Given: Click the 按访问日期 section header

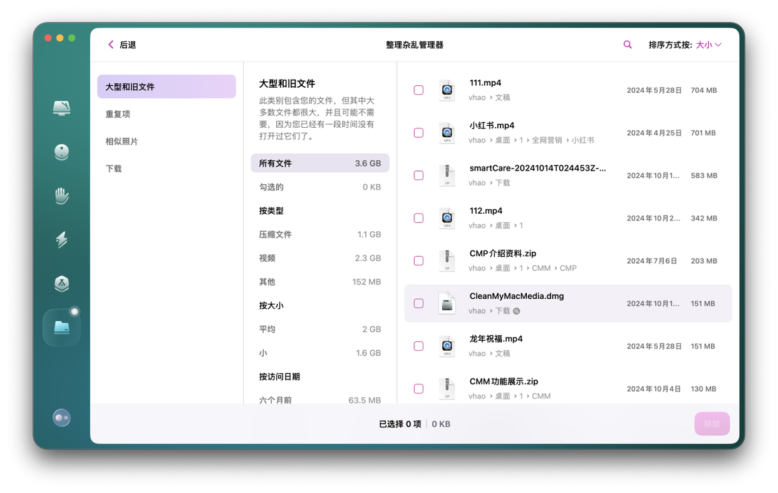Looking at the screenshot, I should click(279, 376).
